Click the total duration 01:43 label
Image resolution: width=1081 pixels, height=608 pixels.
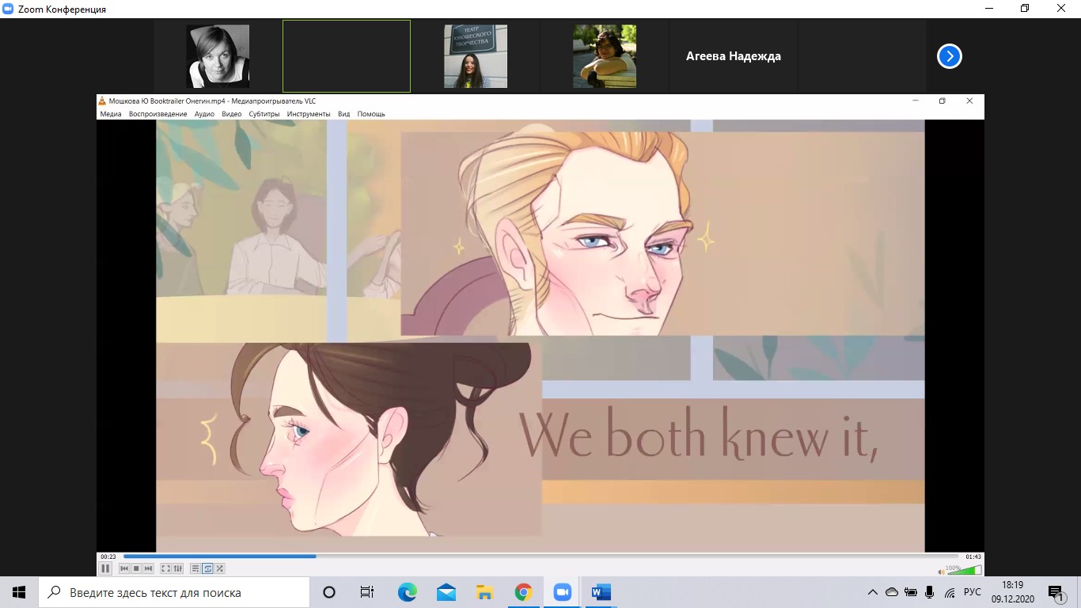click(973, 557)
